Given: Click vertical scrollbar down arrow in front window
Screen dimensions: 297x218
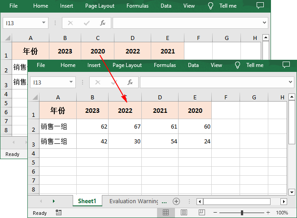Looking at the screenshot, I should point(292,192).
